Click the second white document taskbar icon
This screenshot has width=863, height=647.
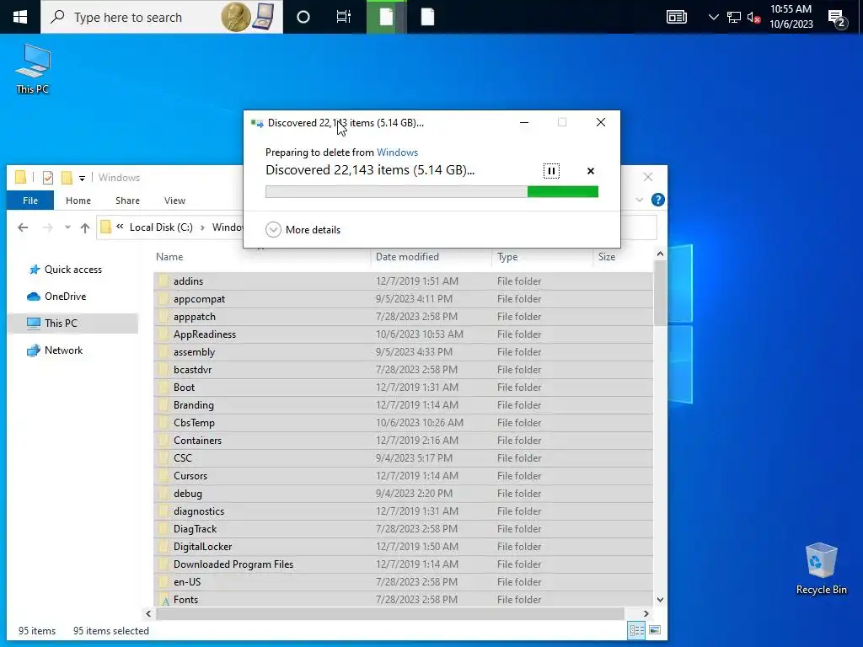click(427, 17)
